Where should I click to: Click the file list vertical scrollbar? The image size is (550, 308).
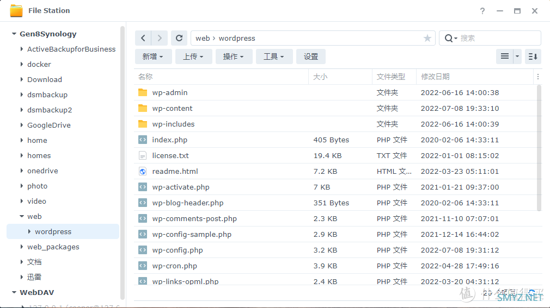pos(539,148)
